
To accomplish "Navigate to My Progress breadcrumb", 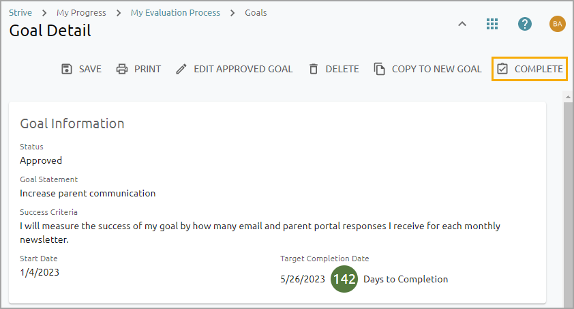I will point(81,12).
